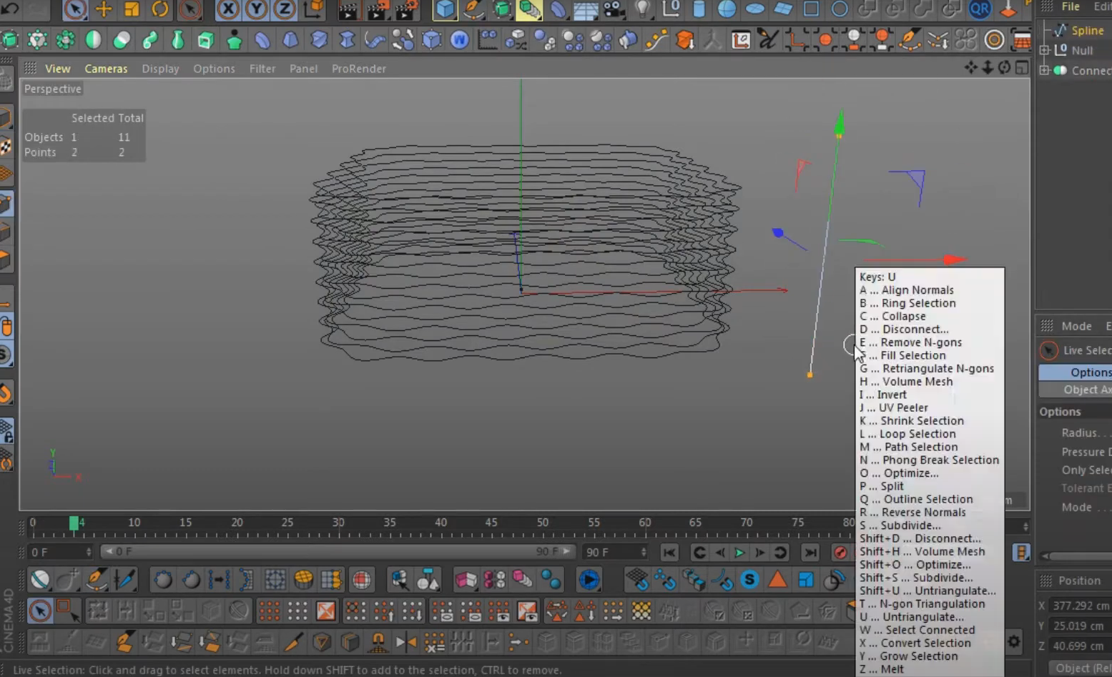Viewport: 1112px width, 677px height.
Task: Click the Undo arrow icon
Action: coord(10,9)
